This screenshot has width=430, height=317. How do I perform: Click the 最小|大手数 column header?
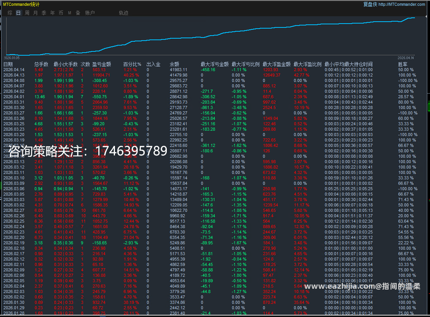(x=65, y=64)
